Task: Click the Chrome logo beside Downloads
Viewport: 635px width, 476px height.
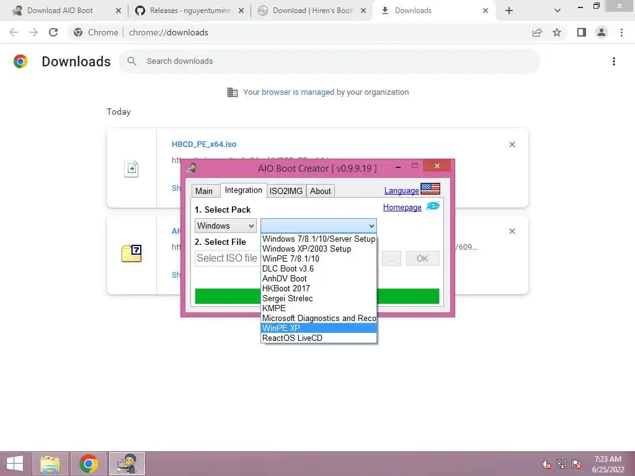Action: (x=20, y=61)
